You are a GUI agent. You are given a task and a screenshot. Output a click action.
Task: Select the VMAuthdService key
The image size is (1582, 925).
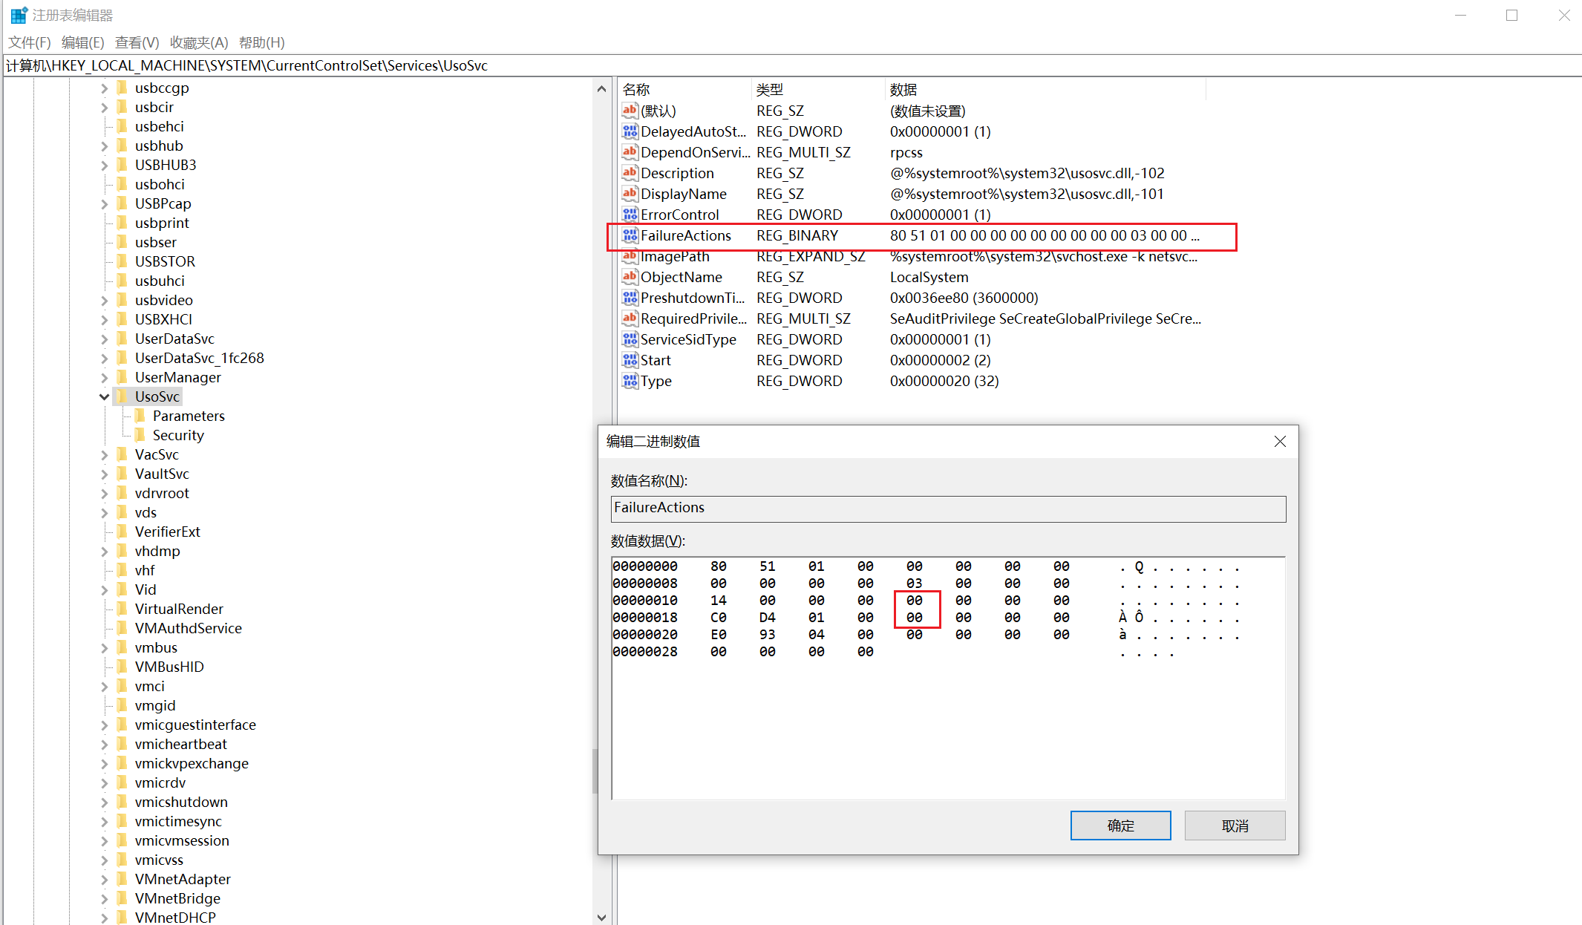click(x=188, y=628)
